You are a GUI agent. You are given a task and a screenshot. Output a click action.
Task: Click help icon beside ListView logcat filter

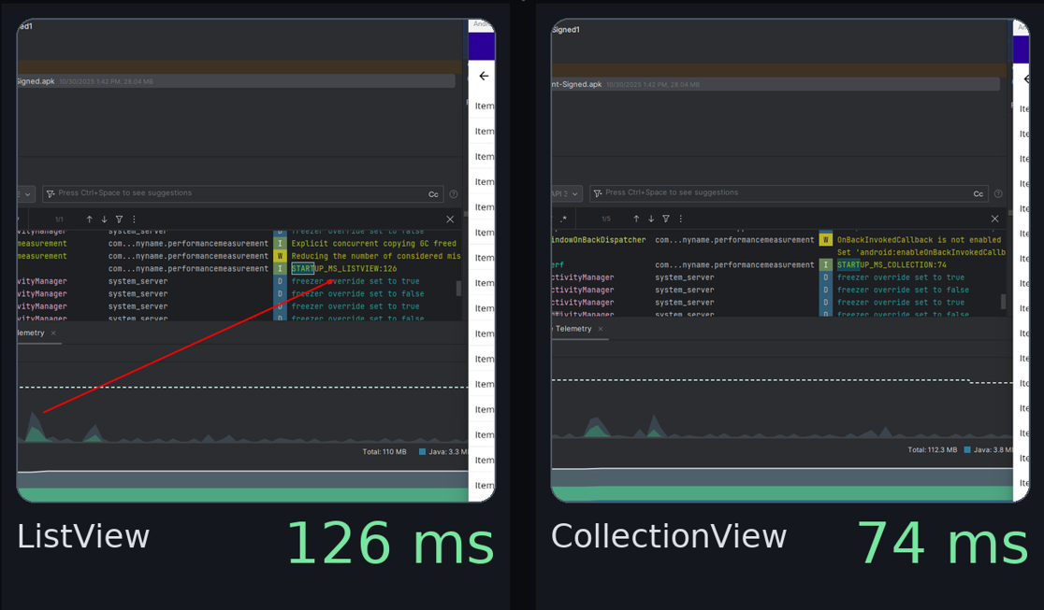[454, 194]
